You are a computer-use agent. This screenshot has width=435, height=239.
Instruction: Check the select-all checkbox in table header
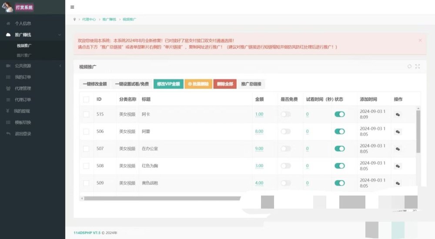point(86,99)
